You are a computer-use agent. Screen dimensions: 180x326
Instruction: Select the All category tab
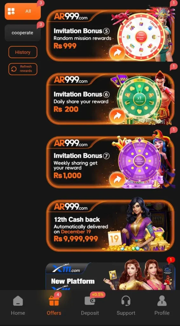(x=23, y=11)
